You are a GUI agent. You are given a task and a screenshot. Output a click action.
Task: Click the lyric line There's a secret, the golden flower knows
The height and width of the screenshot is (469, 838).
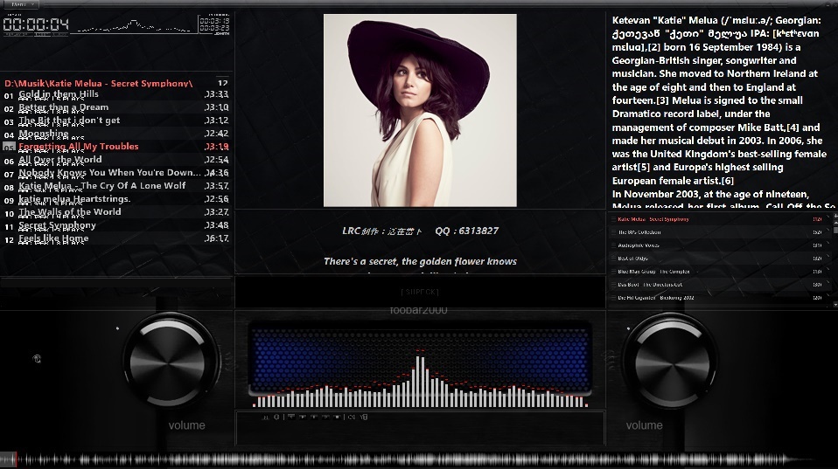[x=420, y=261]
